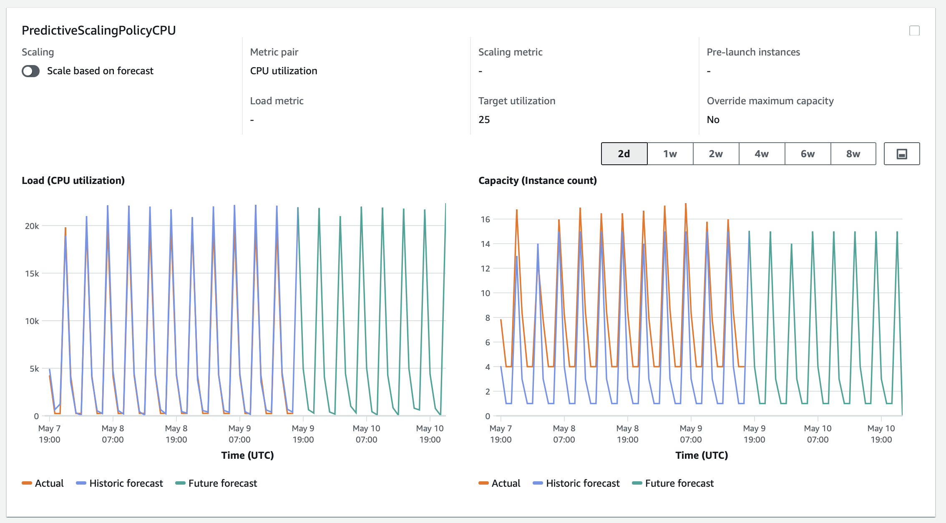Click Future forecast legend swatch in Load chart
Image resolution: width=946 pixels, height=523 pixels.
click(180, 483)
